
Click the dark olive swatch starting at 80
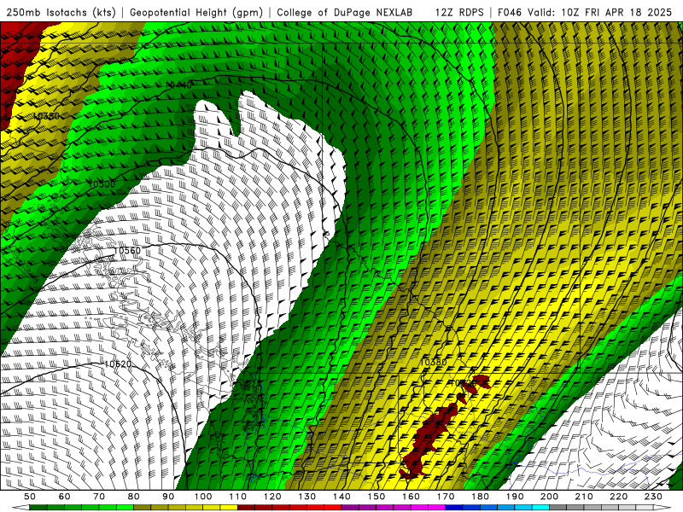tap(142, 508)
